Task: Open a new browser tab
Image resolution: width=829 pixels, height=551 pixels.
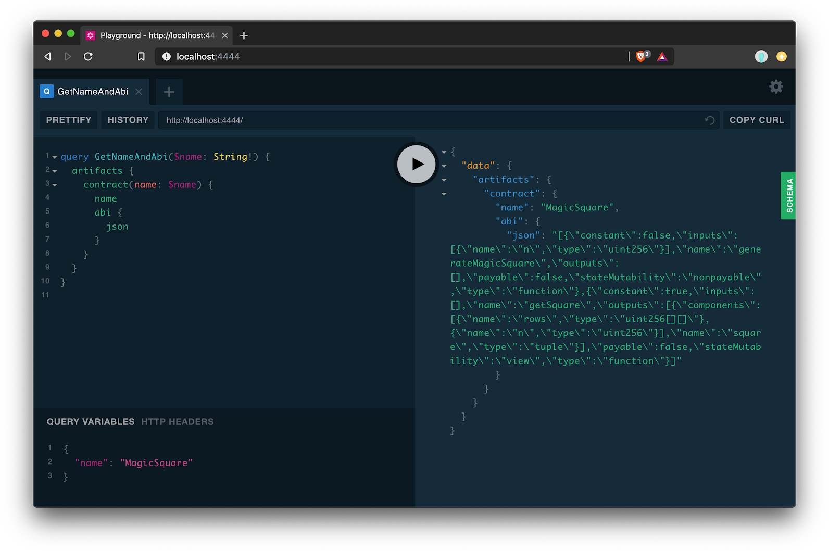Action: pyautogui.click(x=244, y=35)
